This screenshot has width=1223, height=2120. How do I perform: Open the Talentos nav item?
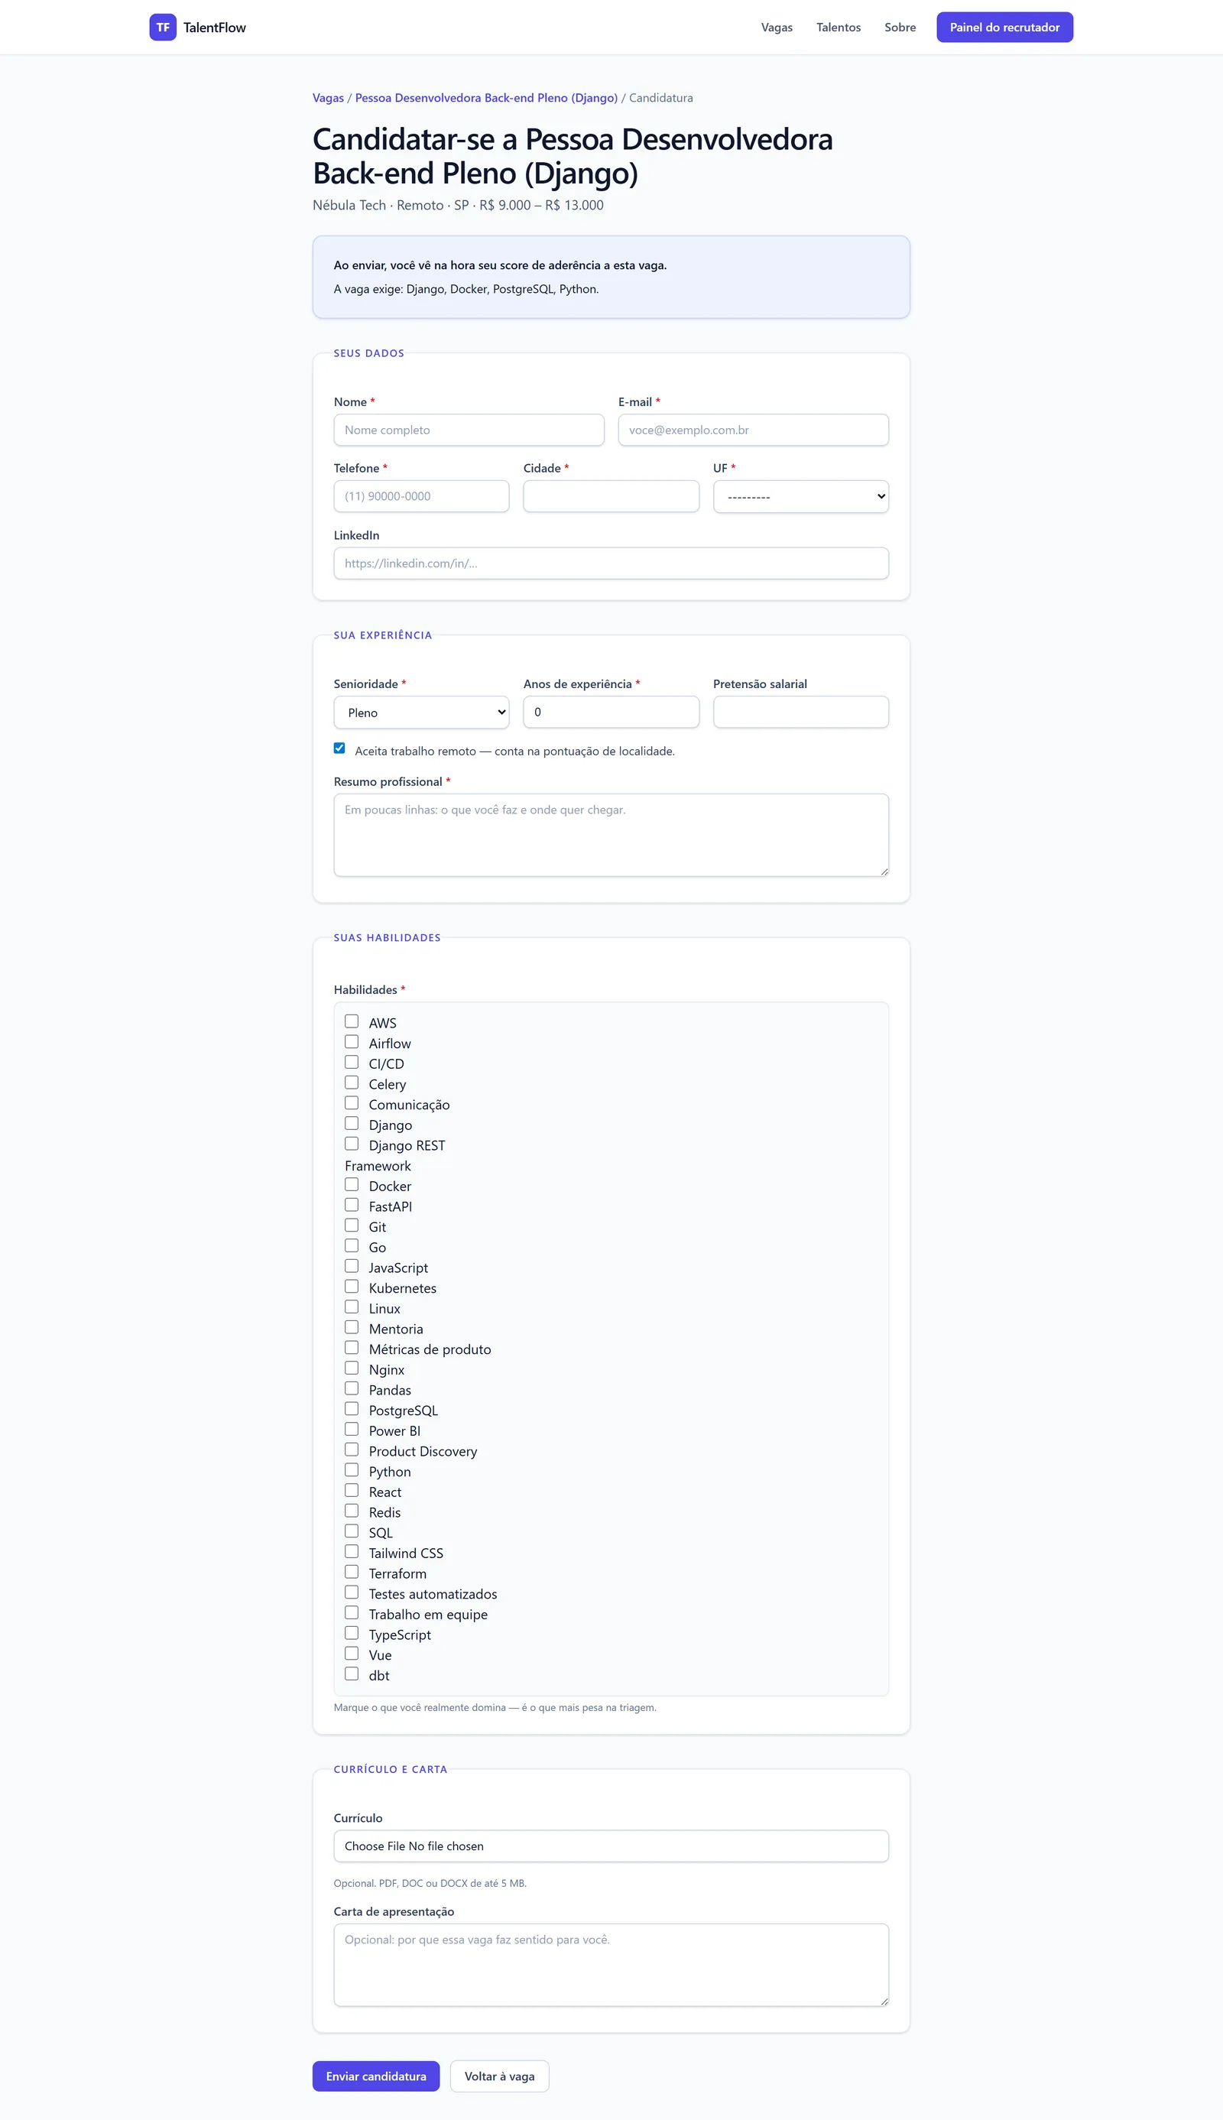(x=839, y=27)
